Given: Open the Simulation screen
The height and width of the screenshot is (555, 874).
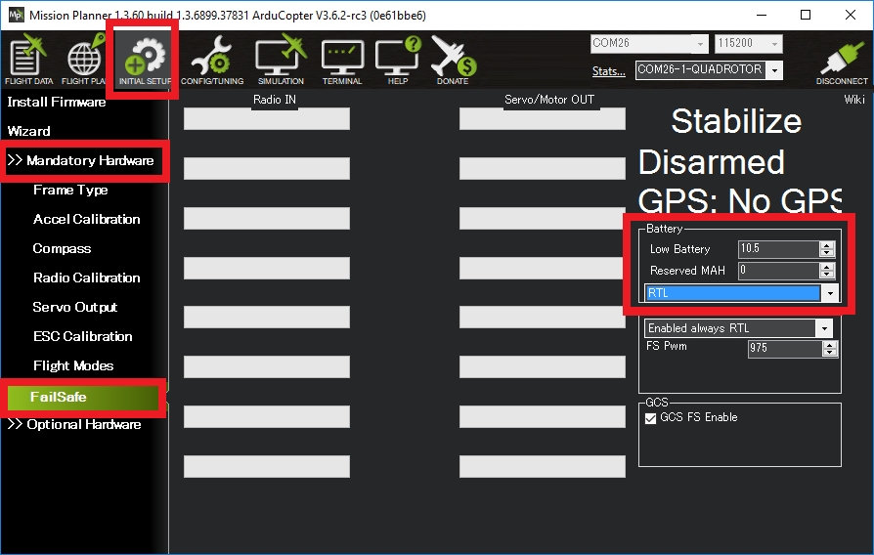Looking at the screenshot, I should coord(281,61).
